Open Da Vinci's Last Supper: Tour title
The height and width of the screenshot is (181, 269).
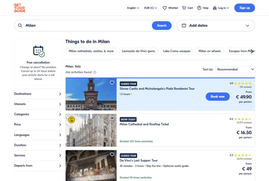pyautogui.click(x=139, y=160)
